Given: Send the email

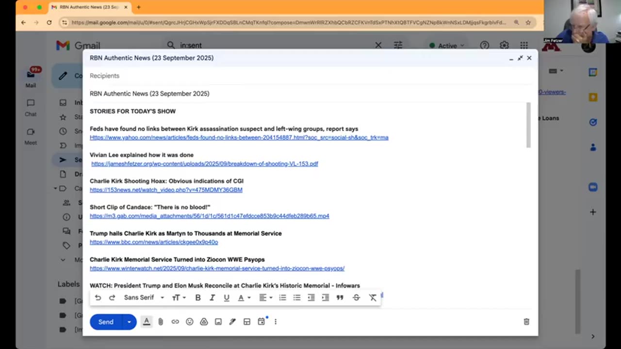Looking at the screenshot, I should coord(106,322).
